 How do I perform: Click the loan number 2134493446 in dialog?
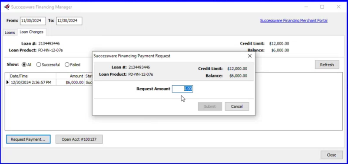[x=139, y=67]
